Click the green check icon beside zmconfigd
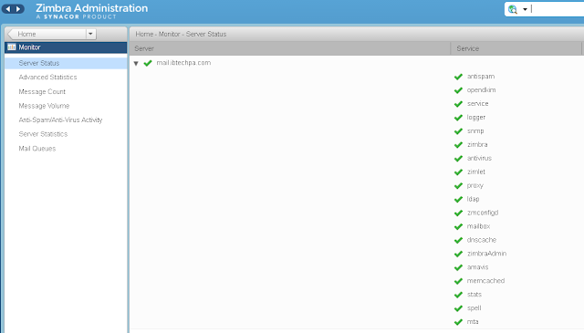The height and width of the screenshot is (333, 584). (x=458, y=213)
